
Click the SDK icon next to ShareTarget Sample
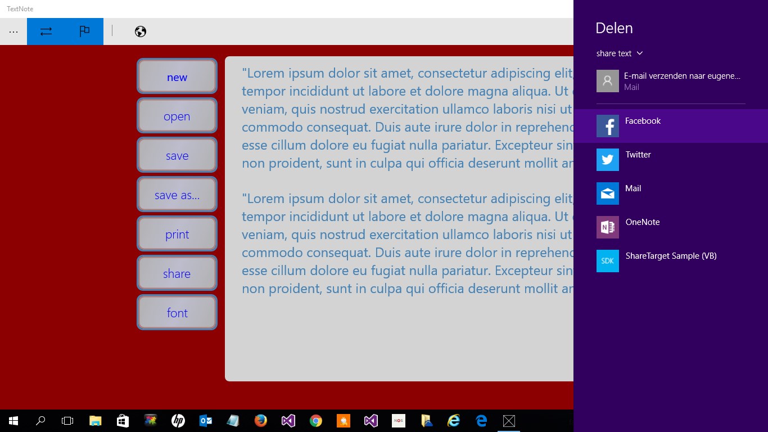[608, 261]
